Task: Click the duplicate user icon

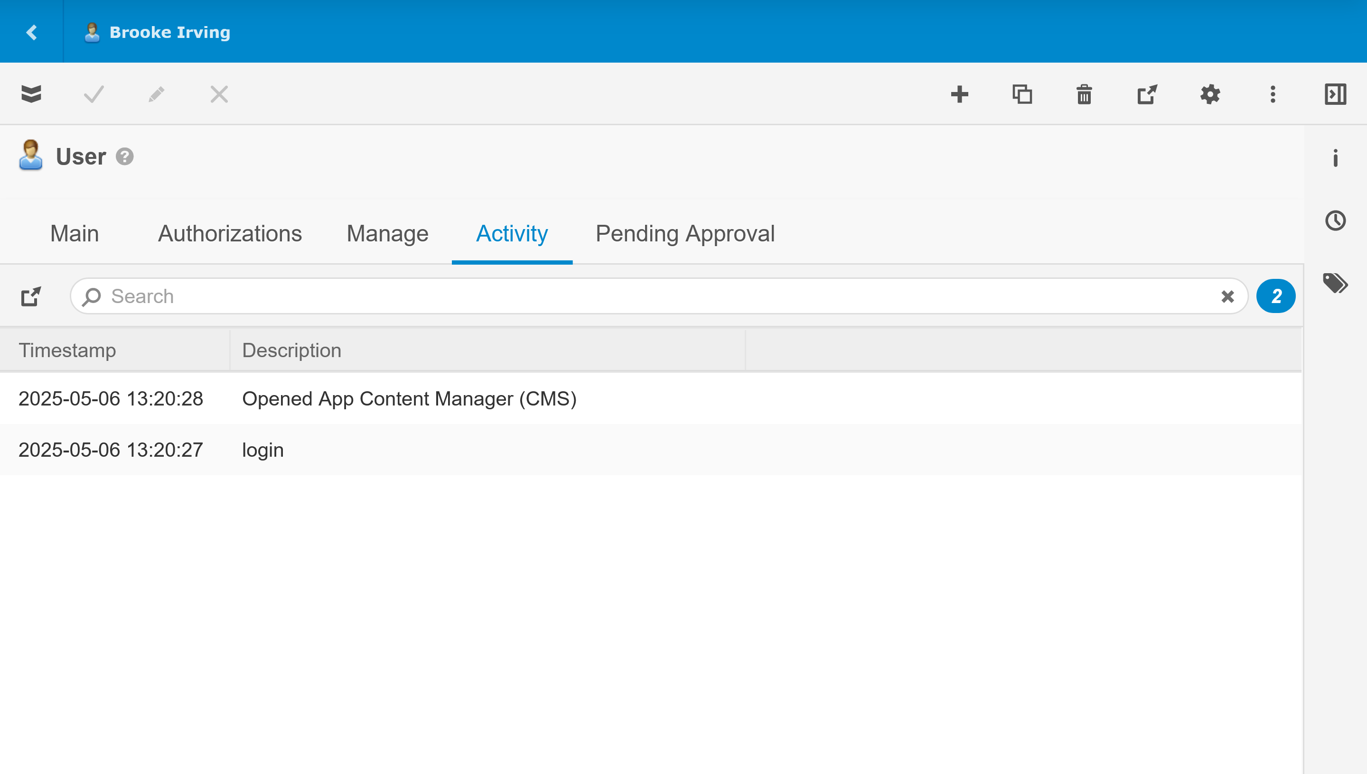Action: pos(1022,94)
